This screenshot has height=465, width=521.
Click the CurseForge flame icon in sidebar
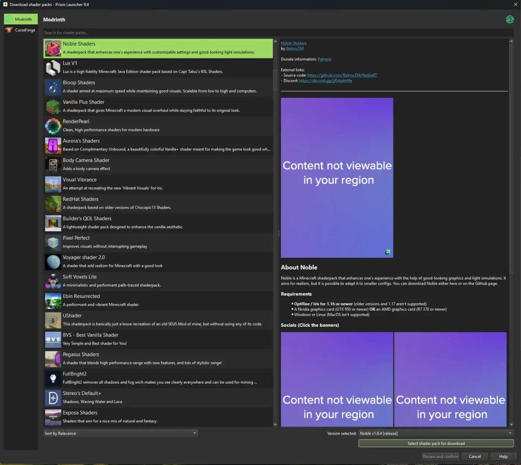point(9,30)
